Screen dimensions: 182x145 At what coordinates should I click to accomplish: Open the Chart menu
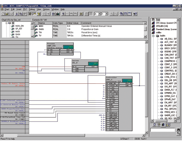[x=7, y=9]
